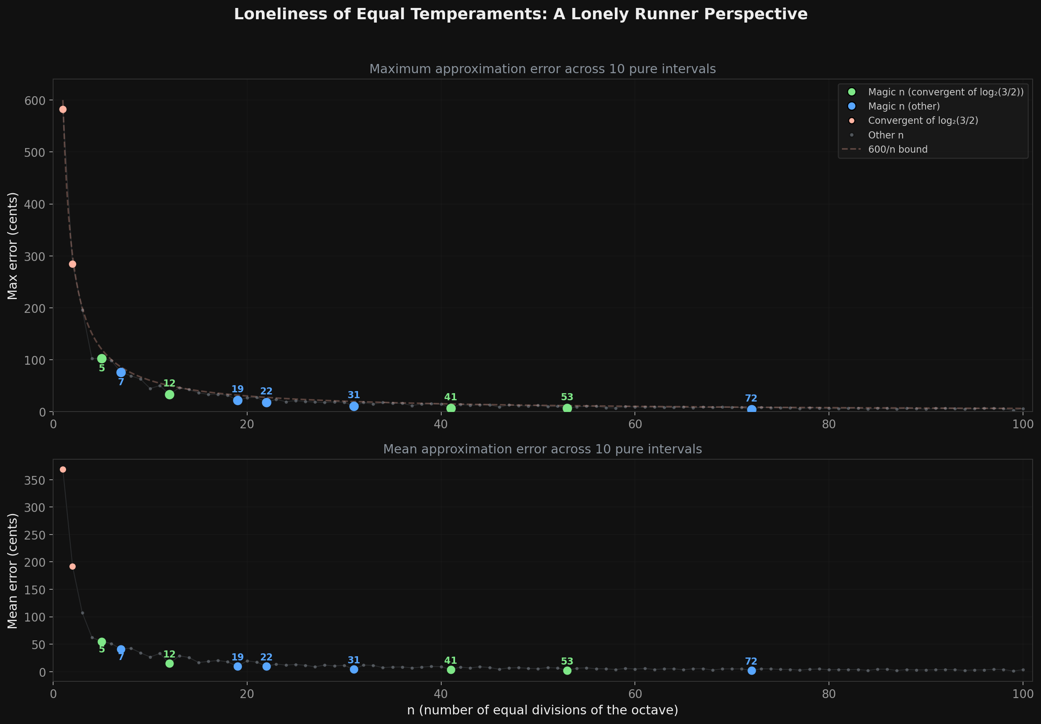1041x724 pixels.
Task: Select the green Magic n legend marker
Action: (x=852, y=92)
